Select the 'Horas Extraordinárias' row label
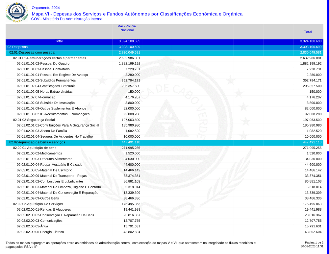The width and height of the screenshot is (329, 254). [44, 92]
